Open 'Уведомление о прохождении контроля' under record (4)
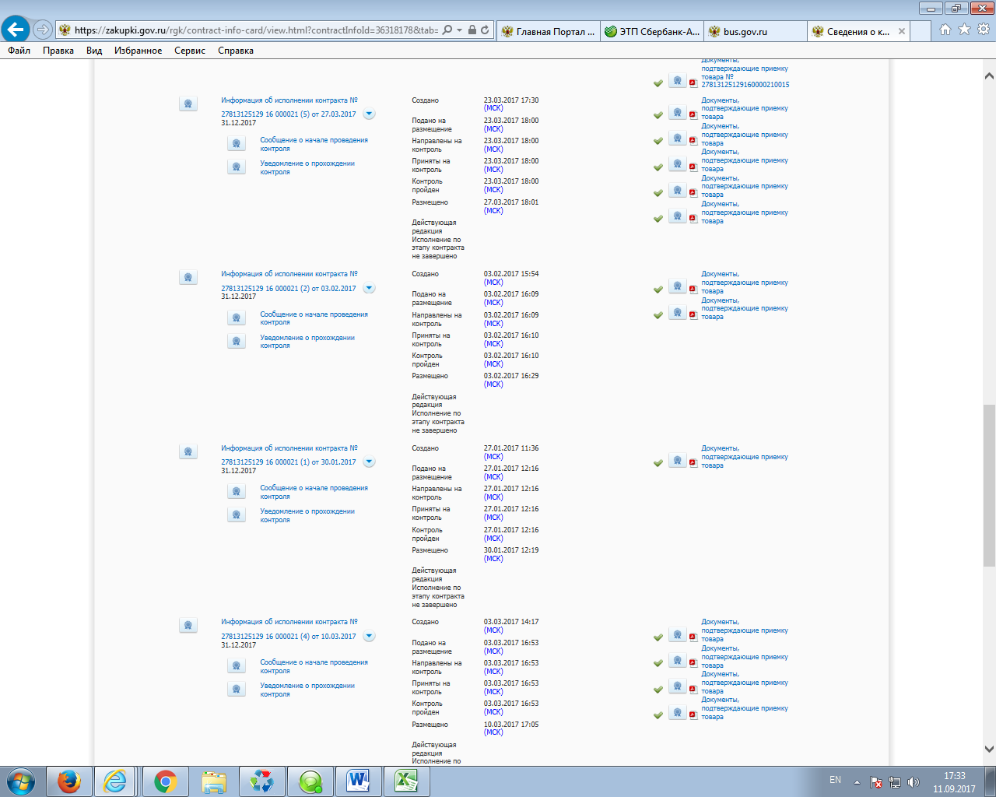This screenshot has height=797, width=996. point(307,690)
